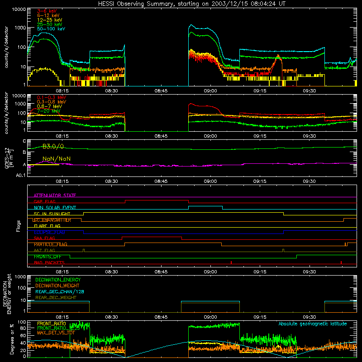Select the AAZ_FLAG label
The image size is (362, 362).
tap(44, 251)
